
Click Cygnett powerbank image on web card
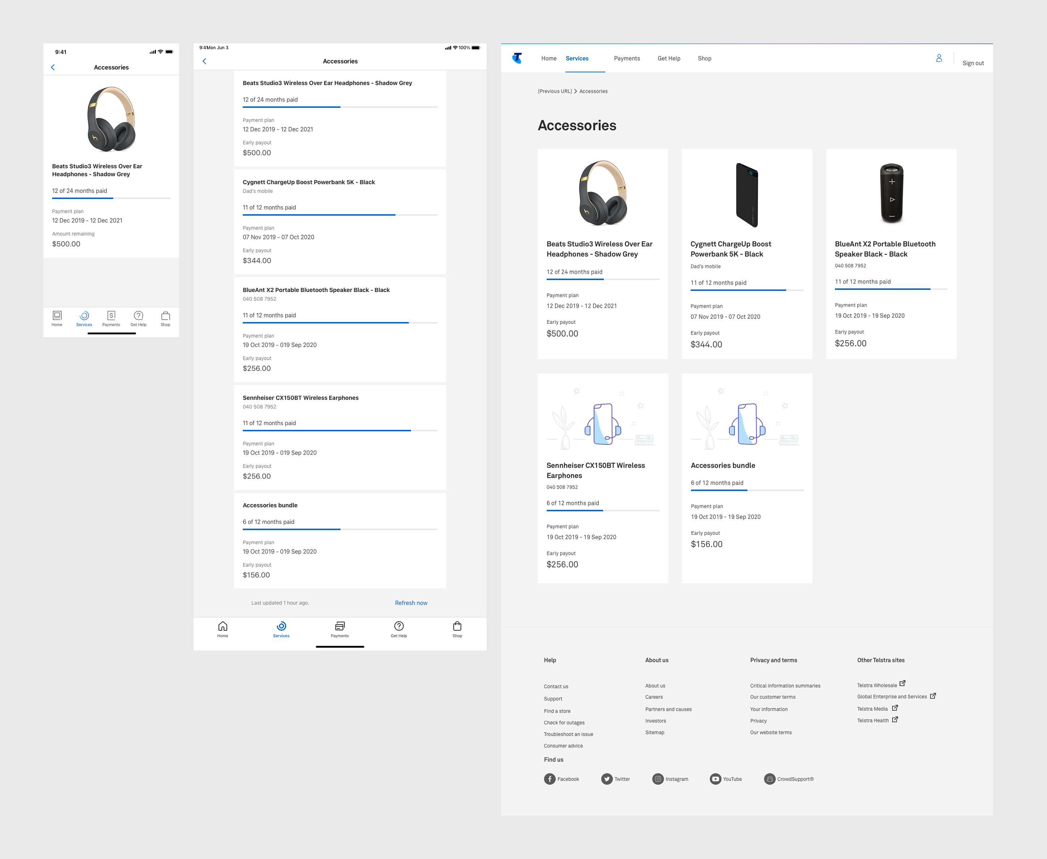point(747,195)
